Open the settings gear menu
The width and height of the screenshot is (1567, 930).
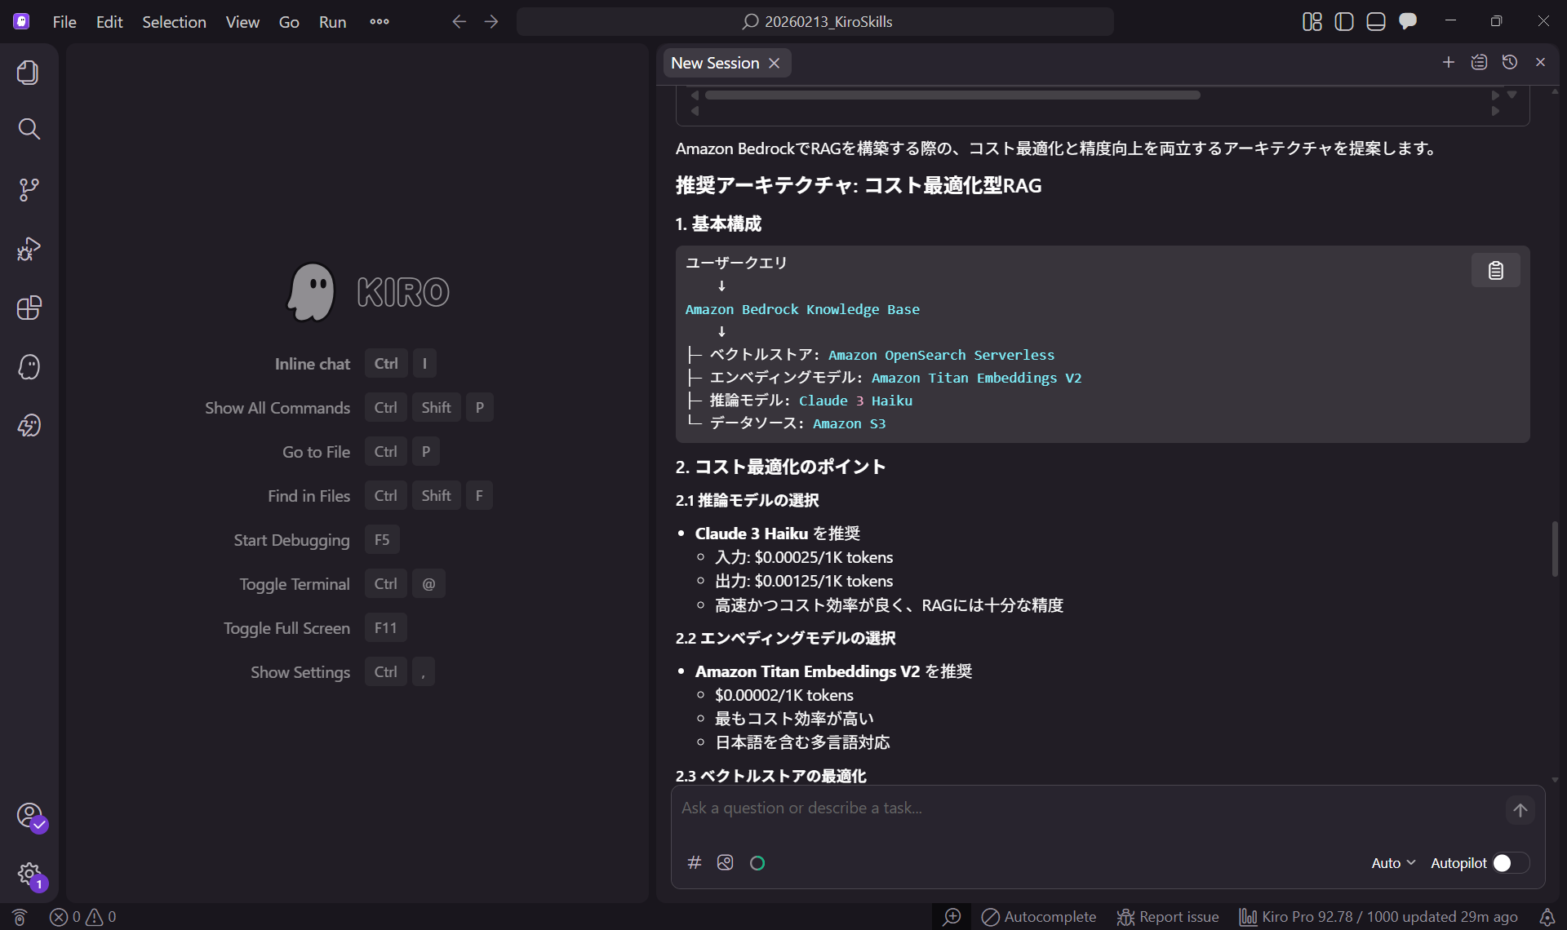pyautogui.click(x=29, y=874)
